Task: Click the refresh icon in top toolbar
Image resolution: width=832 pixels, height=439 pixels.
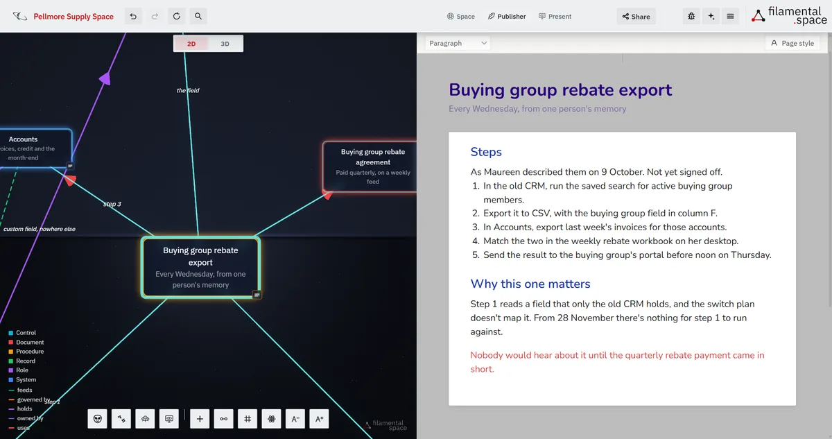Action: [177, 16]
